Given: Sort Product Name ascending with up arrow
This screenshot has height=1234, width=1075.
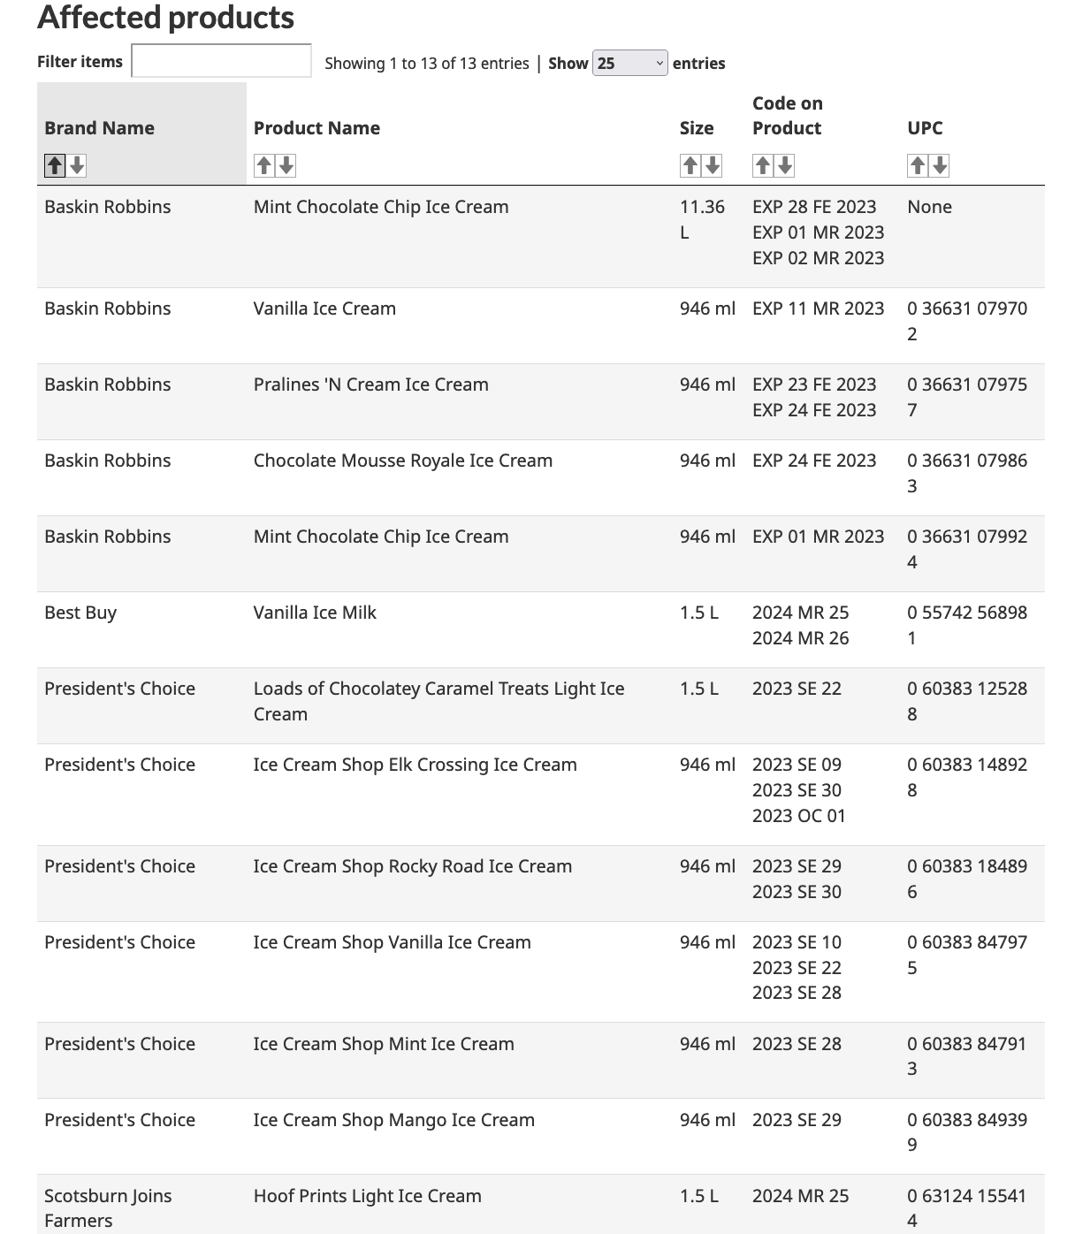Looking at the screenshot, I should 263,165.
